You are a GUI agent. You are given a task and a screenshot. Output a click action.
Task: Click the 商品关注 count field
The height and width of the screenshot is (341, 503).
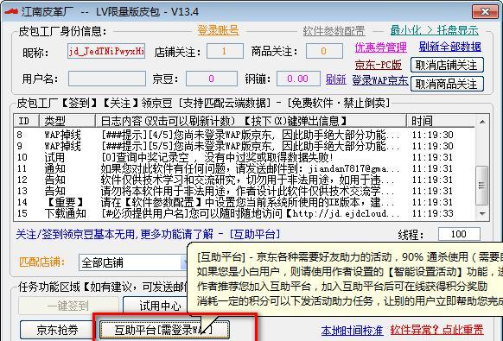[324, 51]
